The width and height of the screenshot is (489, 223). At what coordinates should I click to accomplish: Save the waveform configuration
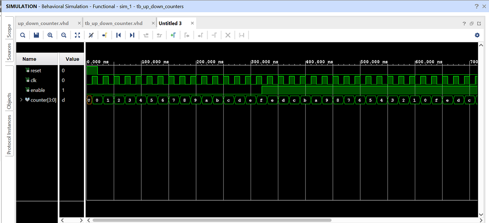36,35
